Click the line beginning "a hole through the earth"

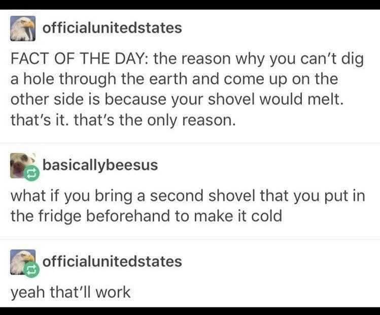[174, 79]
